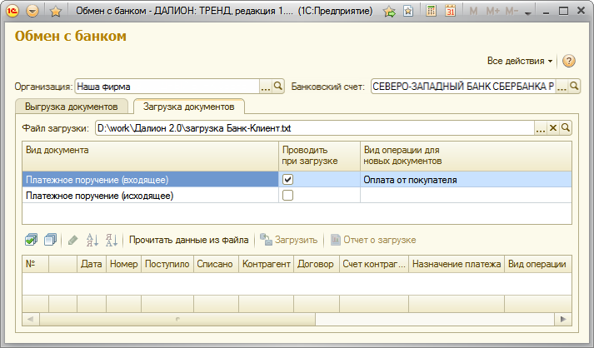Image resolution: width=594 pixels, height=348 pixels.
Task: Click into the Организация field
Action: tap(167, 87)
